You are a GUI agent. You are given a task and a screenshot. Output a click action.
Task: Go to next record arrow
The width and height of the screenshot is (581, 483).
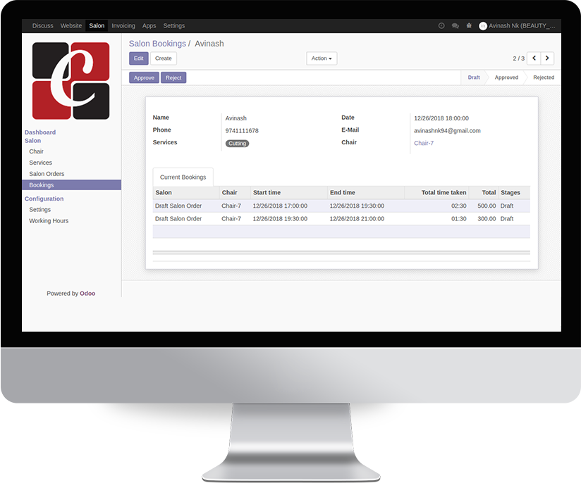point(547,58)
